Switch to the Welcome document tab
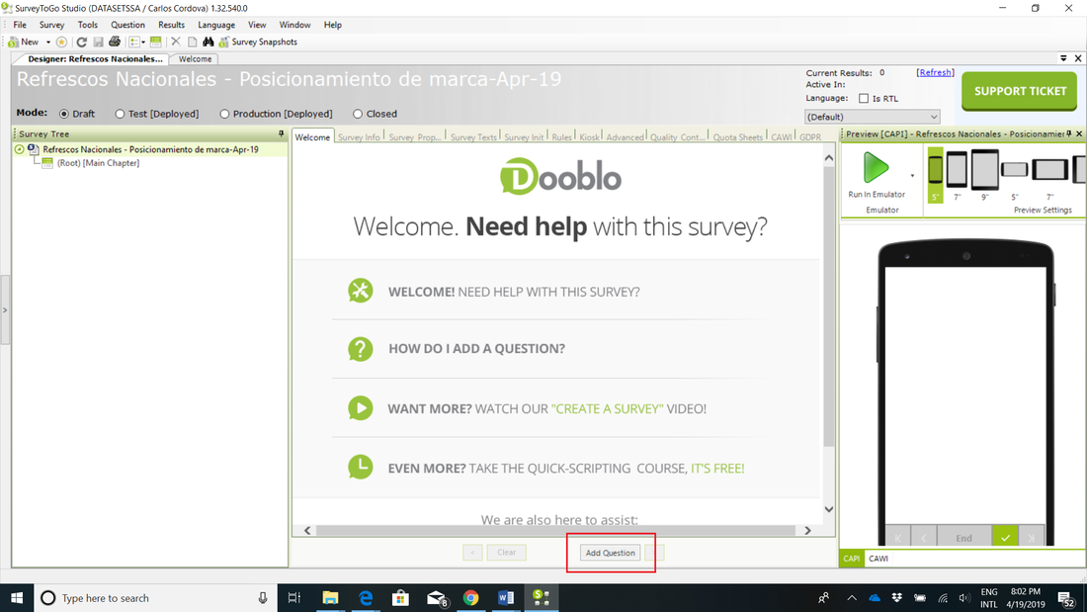 pyautogui.click(x=195, y=59)
